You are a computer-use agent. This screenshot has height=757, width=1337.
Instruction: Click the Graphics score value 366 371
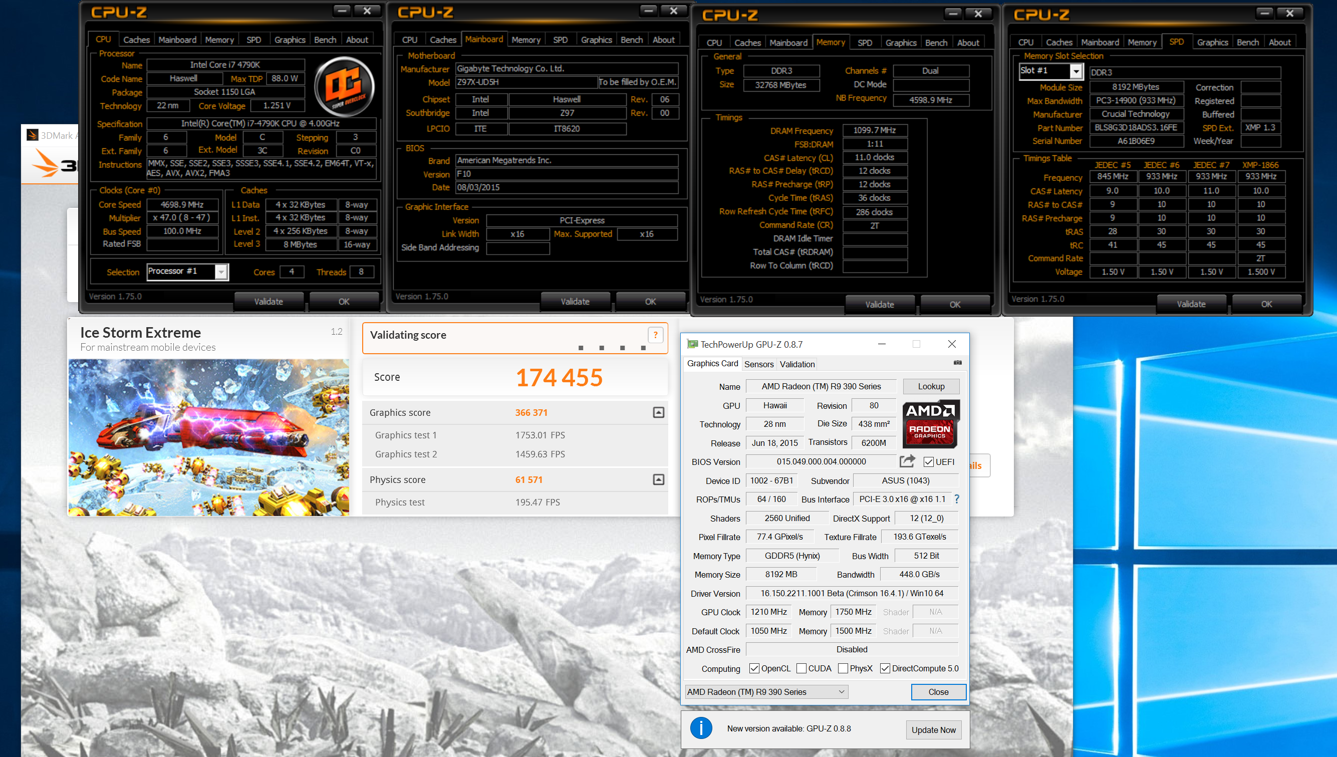coord(531,412)
